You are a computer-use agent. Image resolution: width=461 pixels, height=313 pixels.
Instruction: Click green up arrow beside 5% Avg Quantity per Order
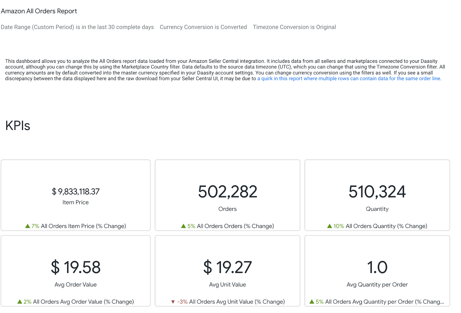[312, 301]
